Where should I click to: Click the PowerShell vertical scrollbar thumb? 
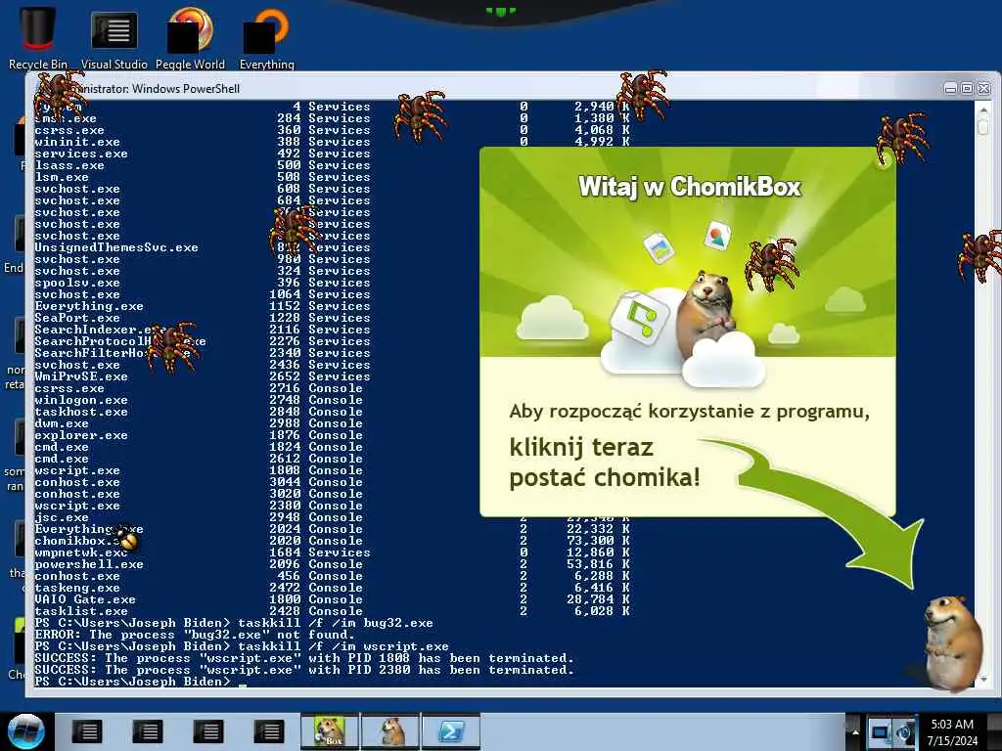coord(983,125)
